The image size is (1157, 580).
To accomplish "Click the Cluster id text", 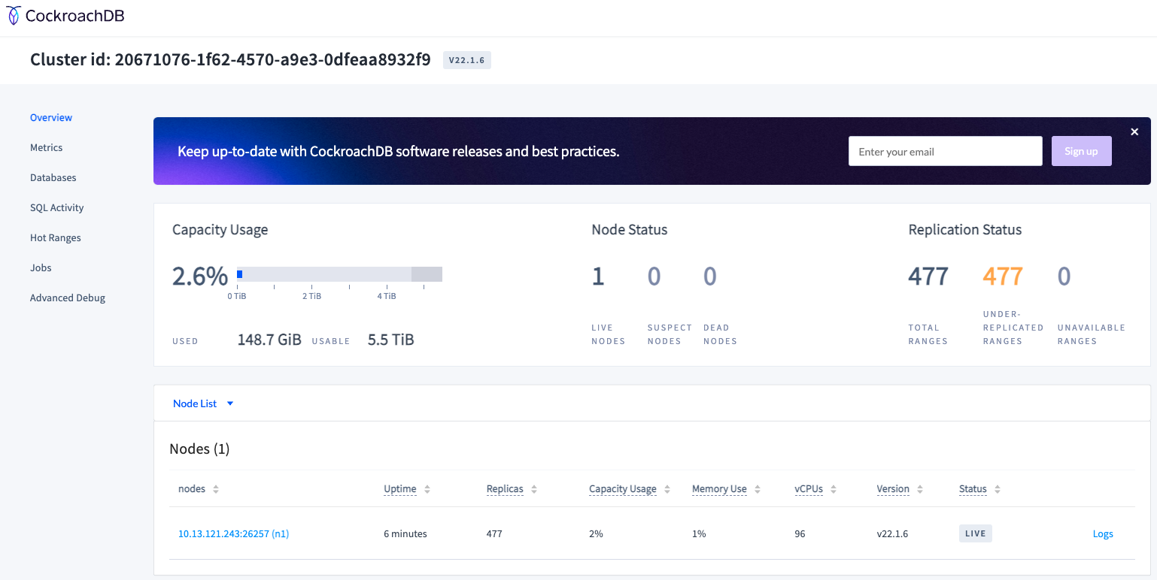I will pos(230,60).
